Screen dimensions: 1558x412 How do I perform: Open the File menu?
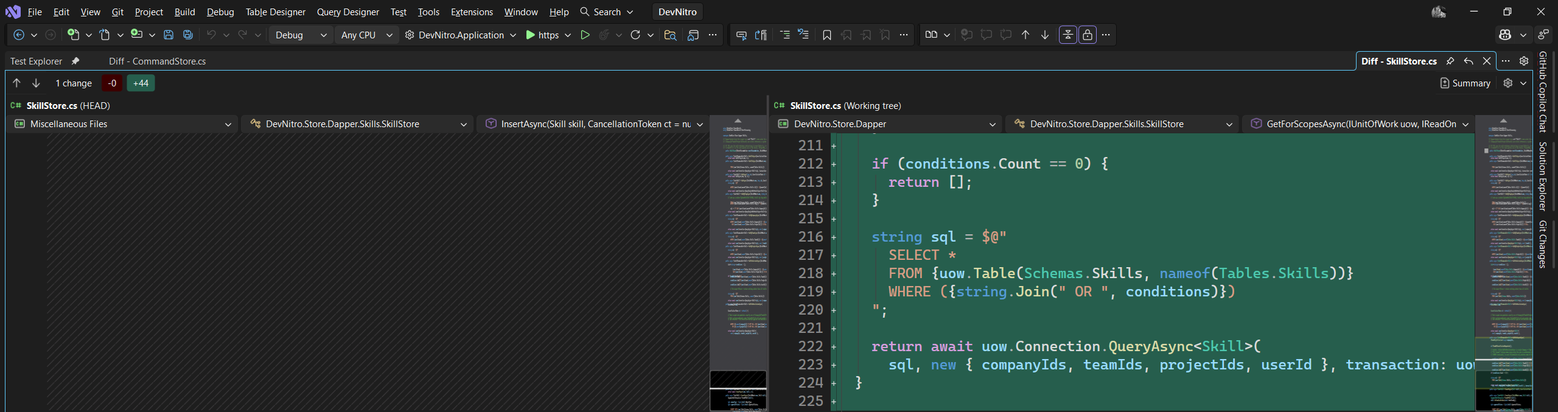coord(35,12)
